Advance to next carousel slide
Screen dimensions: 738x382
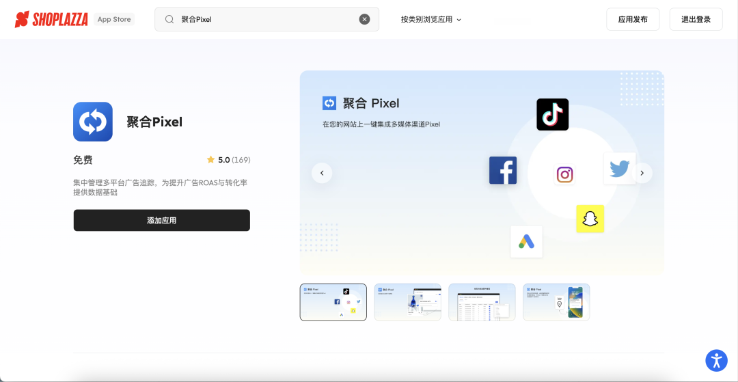coord(642,173)
